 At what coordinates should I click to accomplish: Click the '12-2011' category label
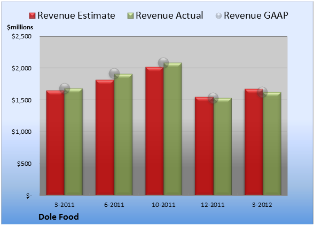213,205
